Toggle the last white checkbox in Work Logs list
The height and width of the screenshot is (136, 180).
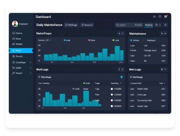(x=112, y=106)
